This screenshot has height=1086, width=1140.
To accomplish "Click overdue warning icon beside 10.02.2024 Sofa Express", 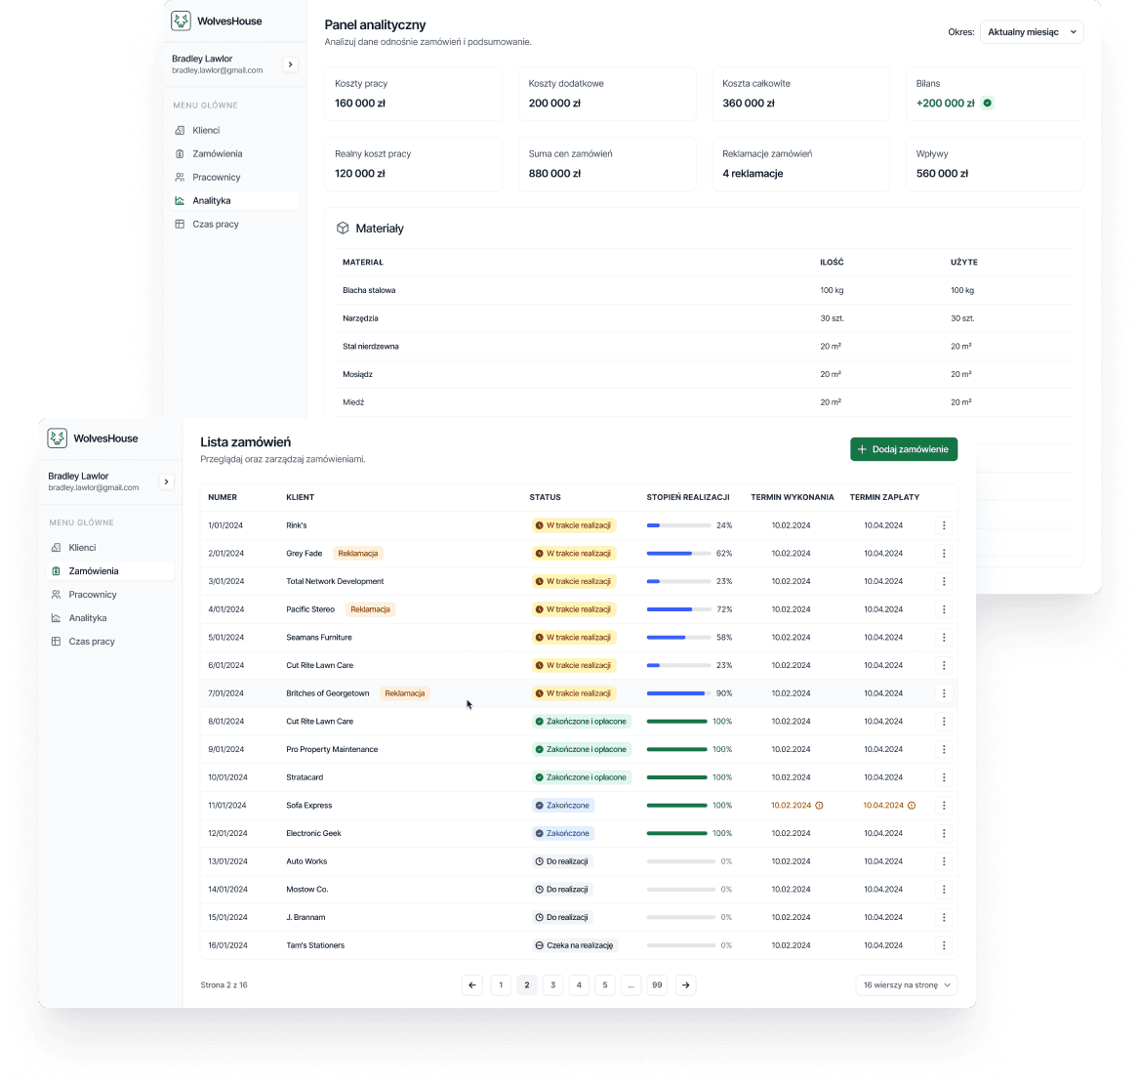I will point(820,806).
